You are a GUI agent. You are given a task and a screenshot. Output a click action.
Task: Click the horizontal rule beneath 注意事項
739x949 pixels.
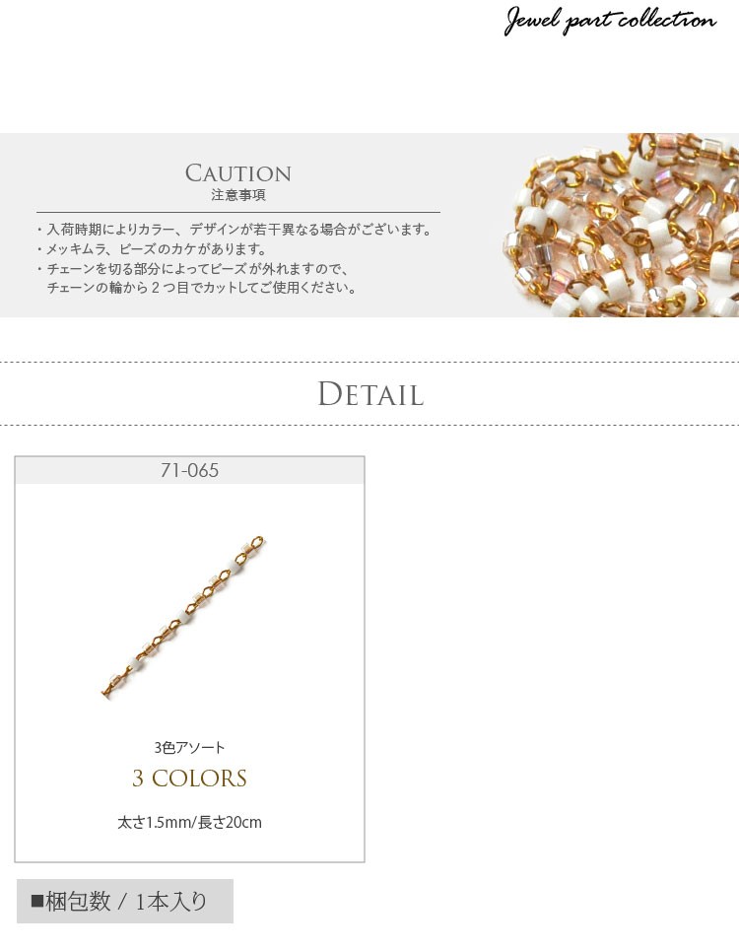point(237,213)
